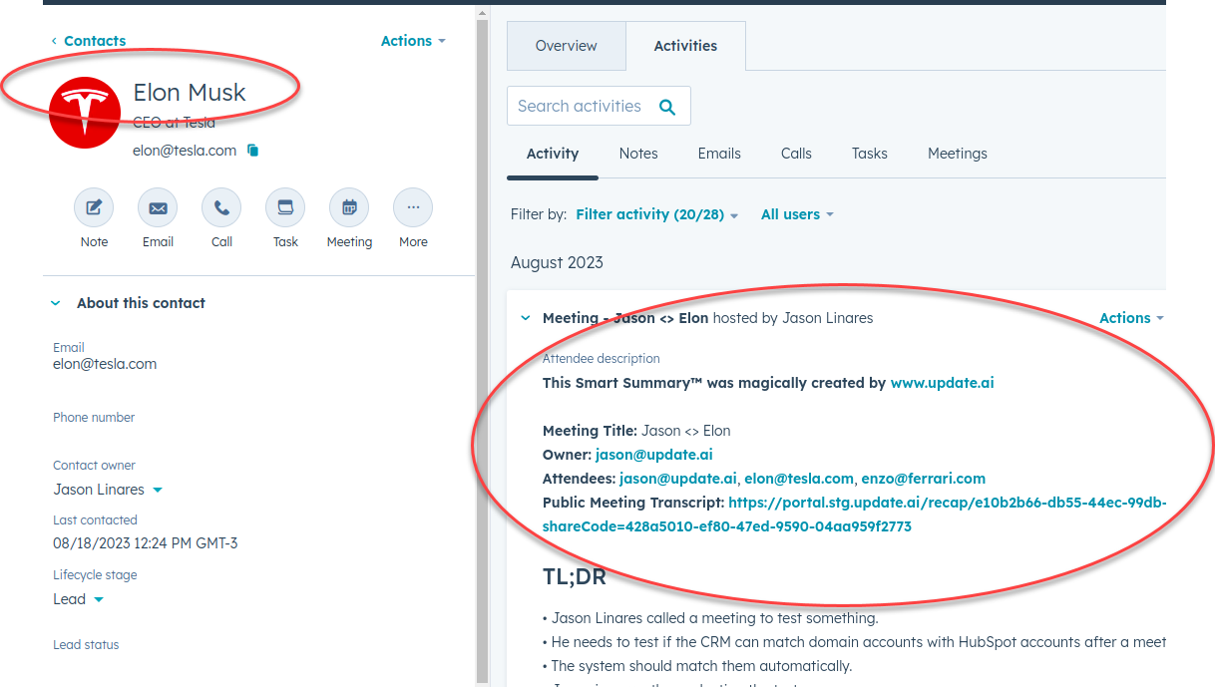Open the Meetings sub-tab
The height and width of the screenshot is (687, 1215).
[958, 154]
